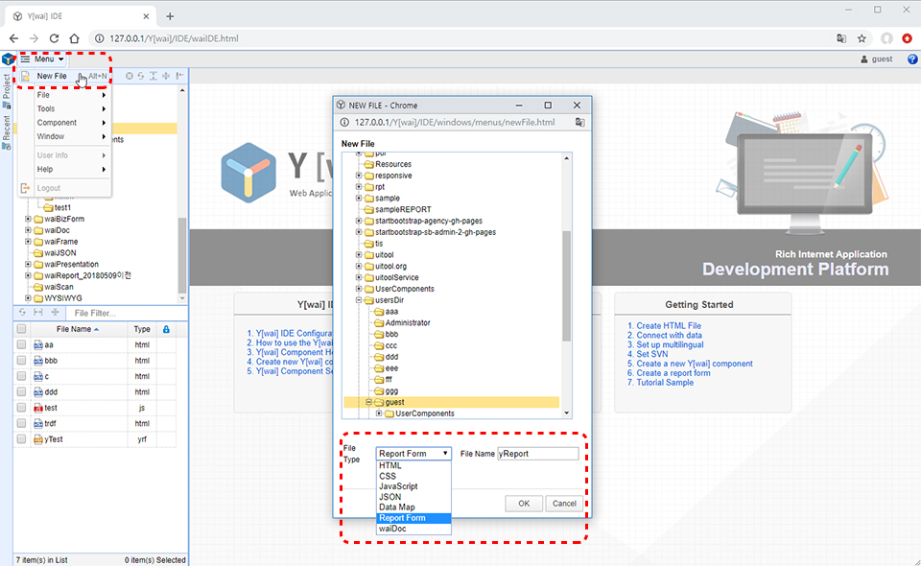Click the yTest report file icon
This screenshot has height=566, width=921.
tap(38, 439)
